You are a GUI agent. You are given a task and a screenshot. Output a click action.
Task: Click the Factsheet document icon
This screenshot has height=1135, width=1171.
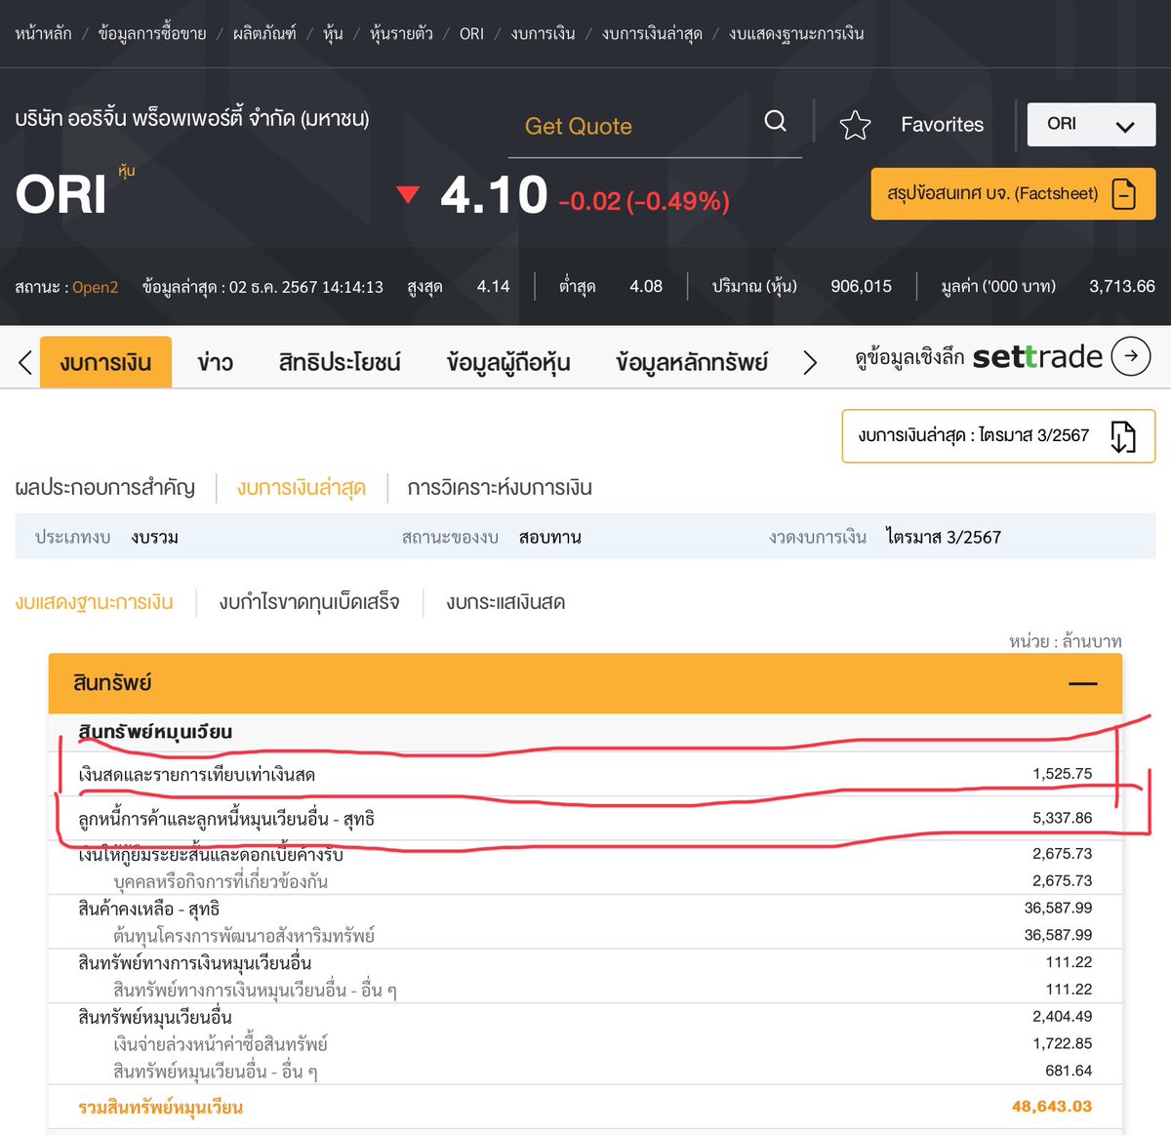point(1124,193)
